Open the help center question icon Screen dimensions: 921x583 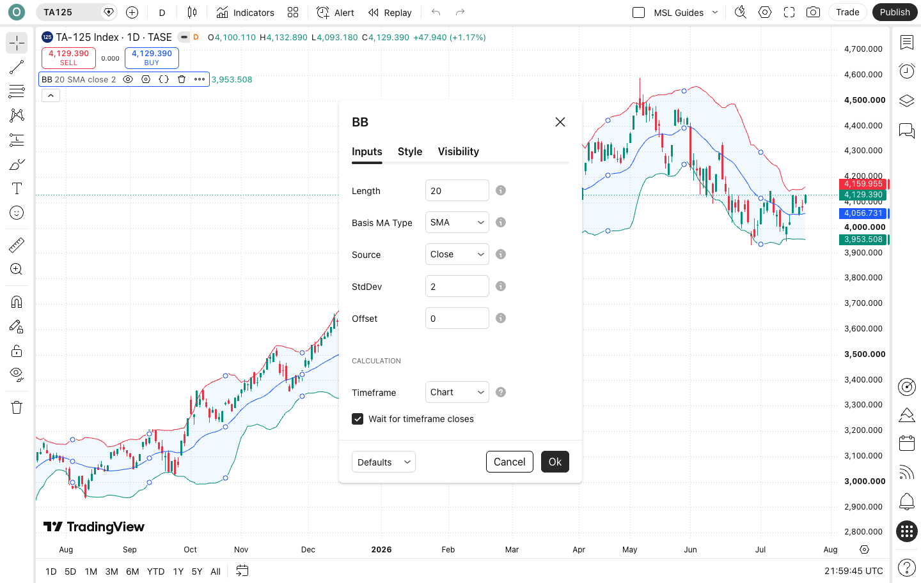(x=906, y=567)
